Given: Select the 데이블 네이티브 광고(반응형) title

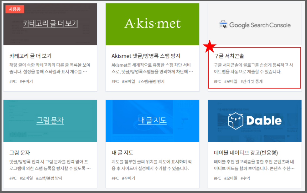Looking at the screenshot, I should click(x=246, y=153).
